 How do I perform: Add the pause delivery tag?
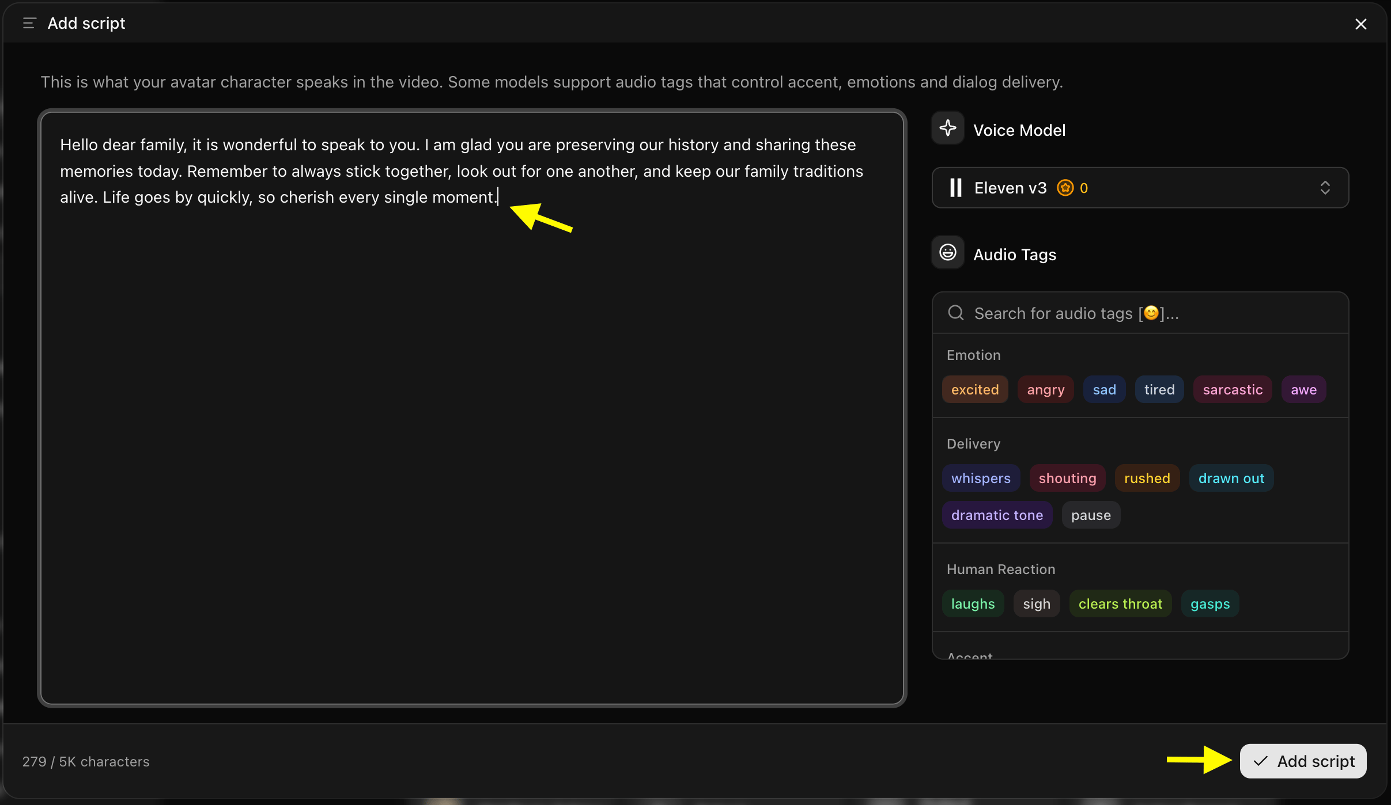coord(1091,515)
